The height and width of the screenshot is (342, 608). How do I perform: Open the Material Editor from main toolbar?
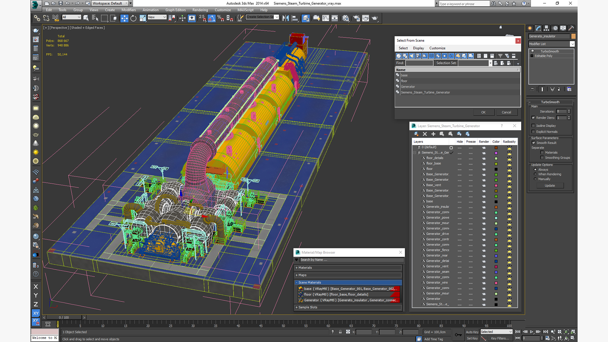point(345,18)
